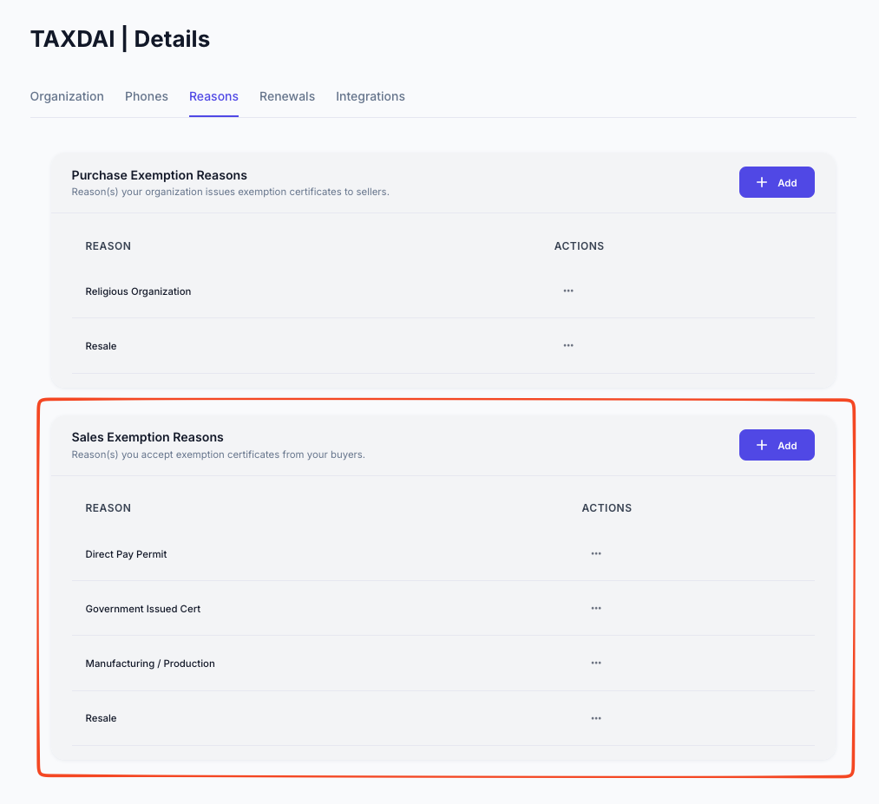The height and width of the screenshot is (804, 879).
Task: Open the Integrations tab
Action: tap(371, 96)
